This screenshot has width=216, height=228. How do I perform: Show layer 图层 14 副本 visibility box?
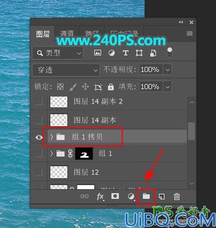click(39, 120)
